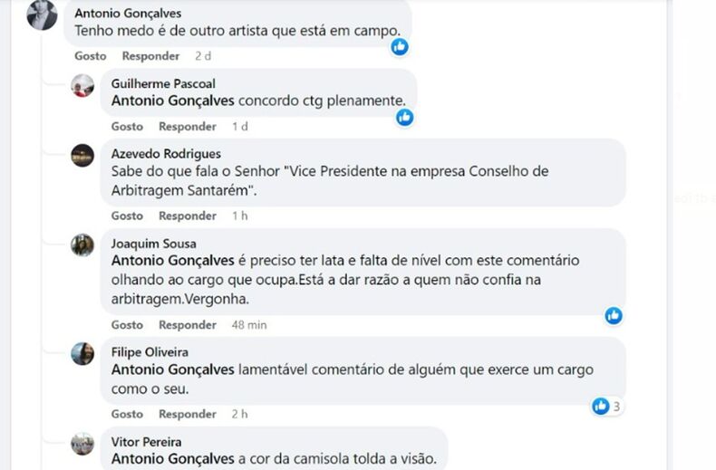This screenshot has height=470, width=716.
Task: Click like reaction icon on Antonio Gonçalves' comment
Action: pos(400,46)
